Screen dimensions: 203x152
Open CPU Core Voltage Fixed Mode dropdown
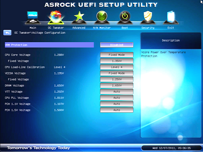(117, 55)
